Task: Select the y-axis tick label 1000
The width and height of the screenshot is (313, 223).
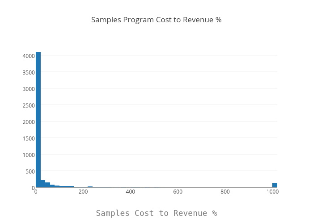Action: point(29,155)
